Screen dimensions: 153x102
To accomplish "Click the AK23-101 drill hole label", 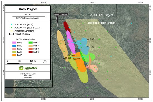I will (90, 46).
